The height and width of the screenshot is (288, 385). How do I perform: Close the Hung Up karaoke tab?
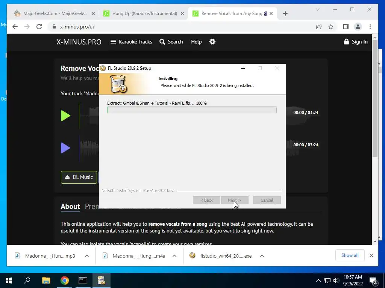click(x=182, y=14)
